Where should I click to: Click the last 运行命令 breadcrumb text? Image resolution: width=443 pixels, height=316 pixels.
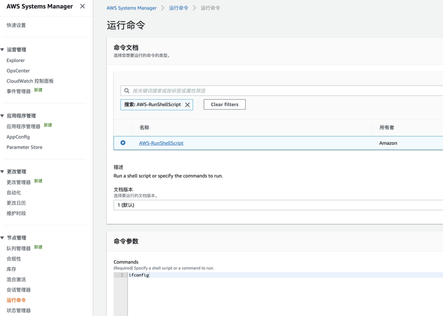coord(210,8)
